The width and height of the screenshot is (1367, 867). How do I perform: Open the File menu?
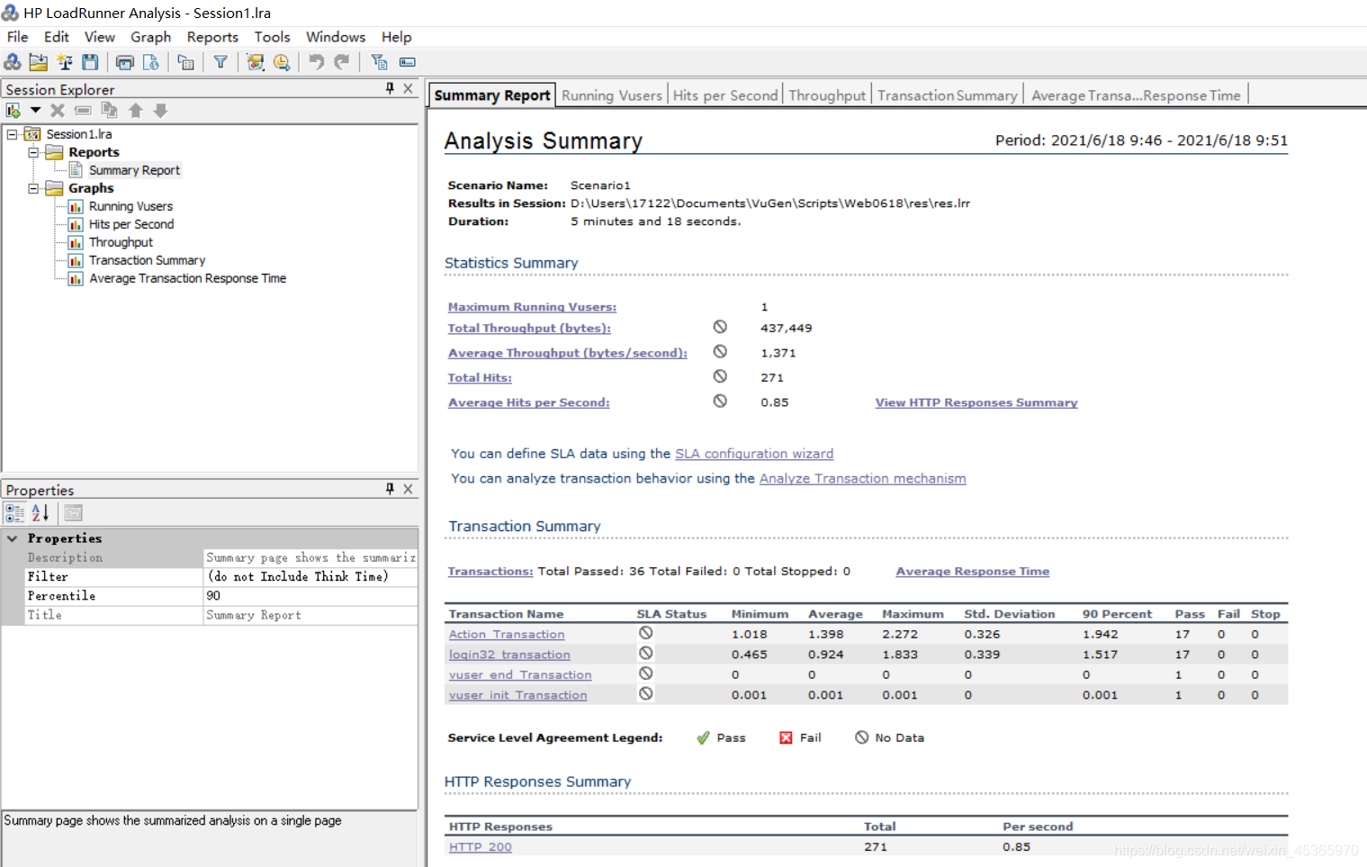(x=17, y=37)
